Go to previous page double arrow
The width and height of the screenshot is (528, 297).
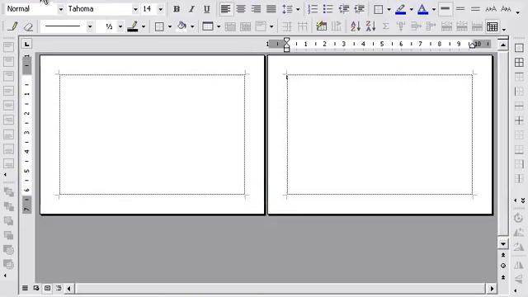click(x=503, y=255)
